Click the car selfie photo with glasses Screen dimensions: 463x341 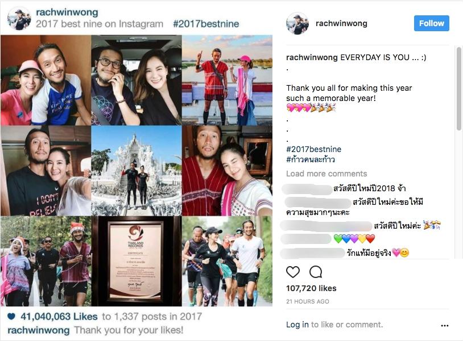tap(137, 80)
